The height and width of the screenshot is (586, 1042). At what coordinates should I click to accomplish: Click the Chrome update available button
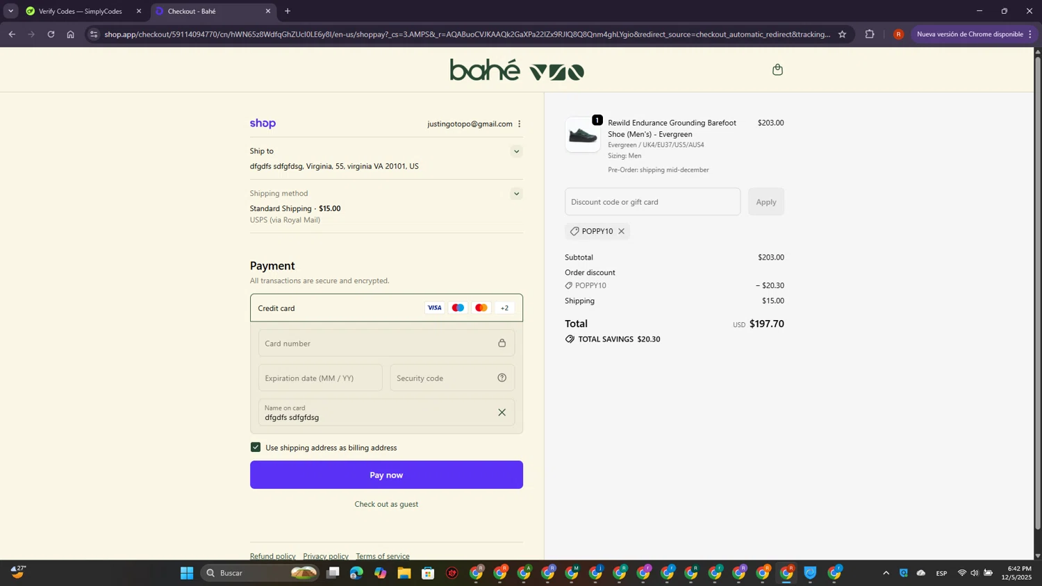(974, 34)
